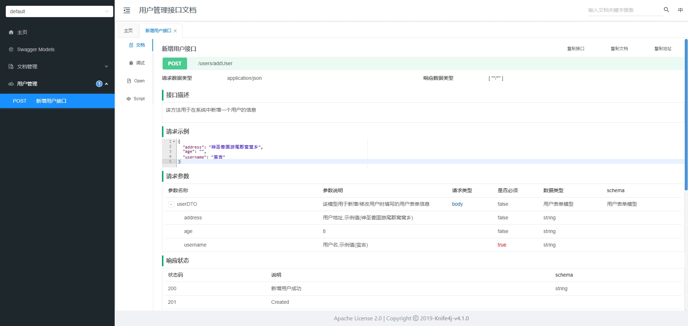Click the 文档 file icon
Viewport: 688px width, 326px height.
131,45
